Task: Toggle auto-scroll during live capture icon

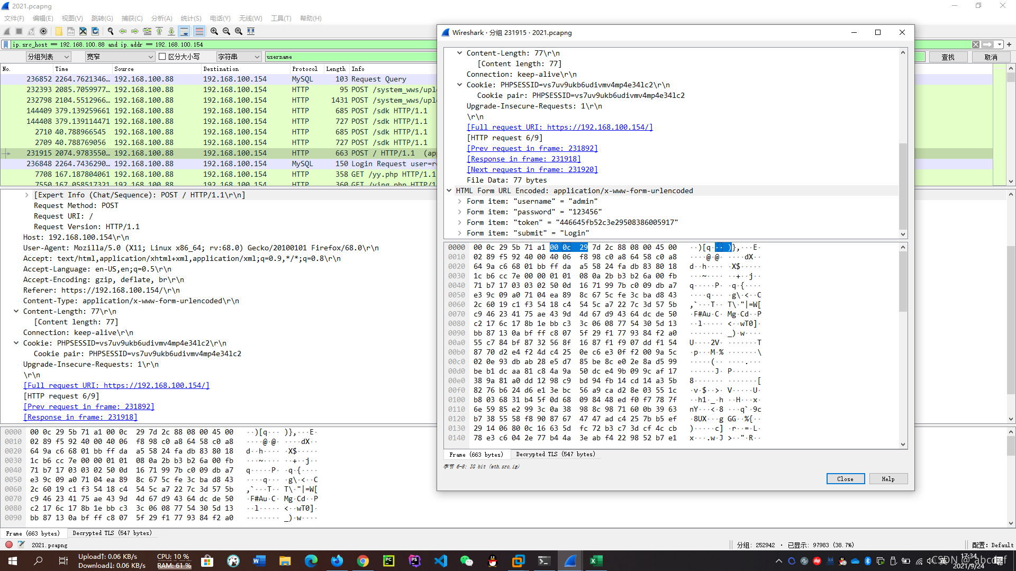Action: pyautogui.click(x=184, y=31)
